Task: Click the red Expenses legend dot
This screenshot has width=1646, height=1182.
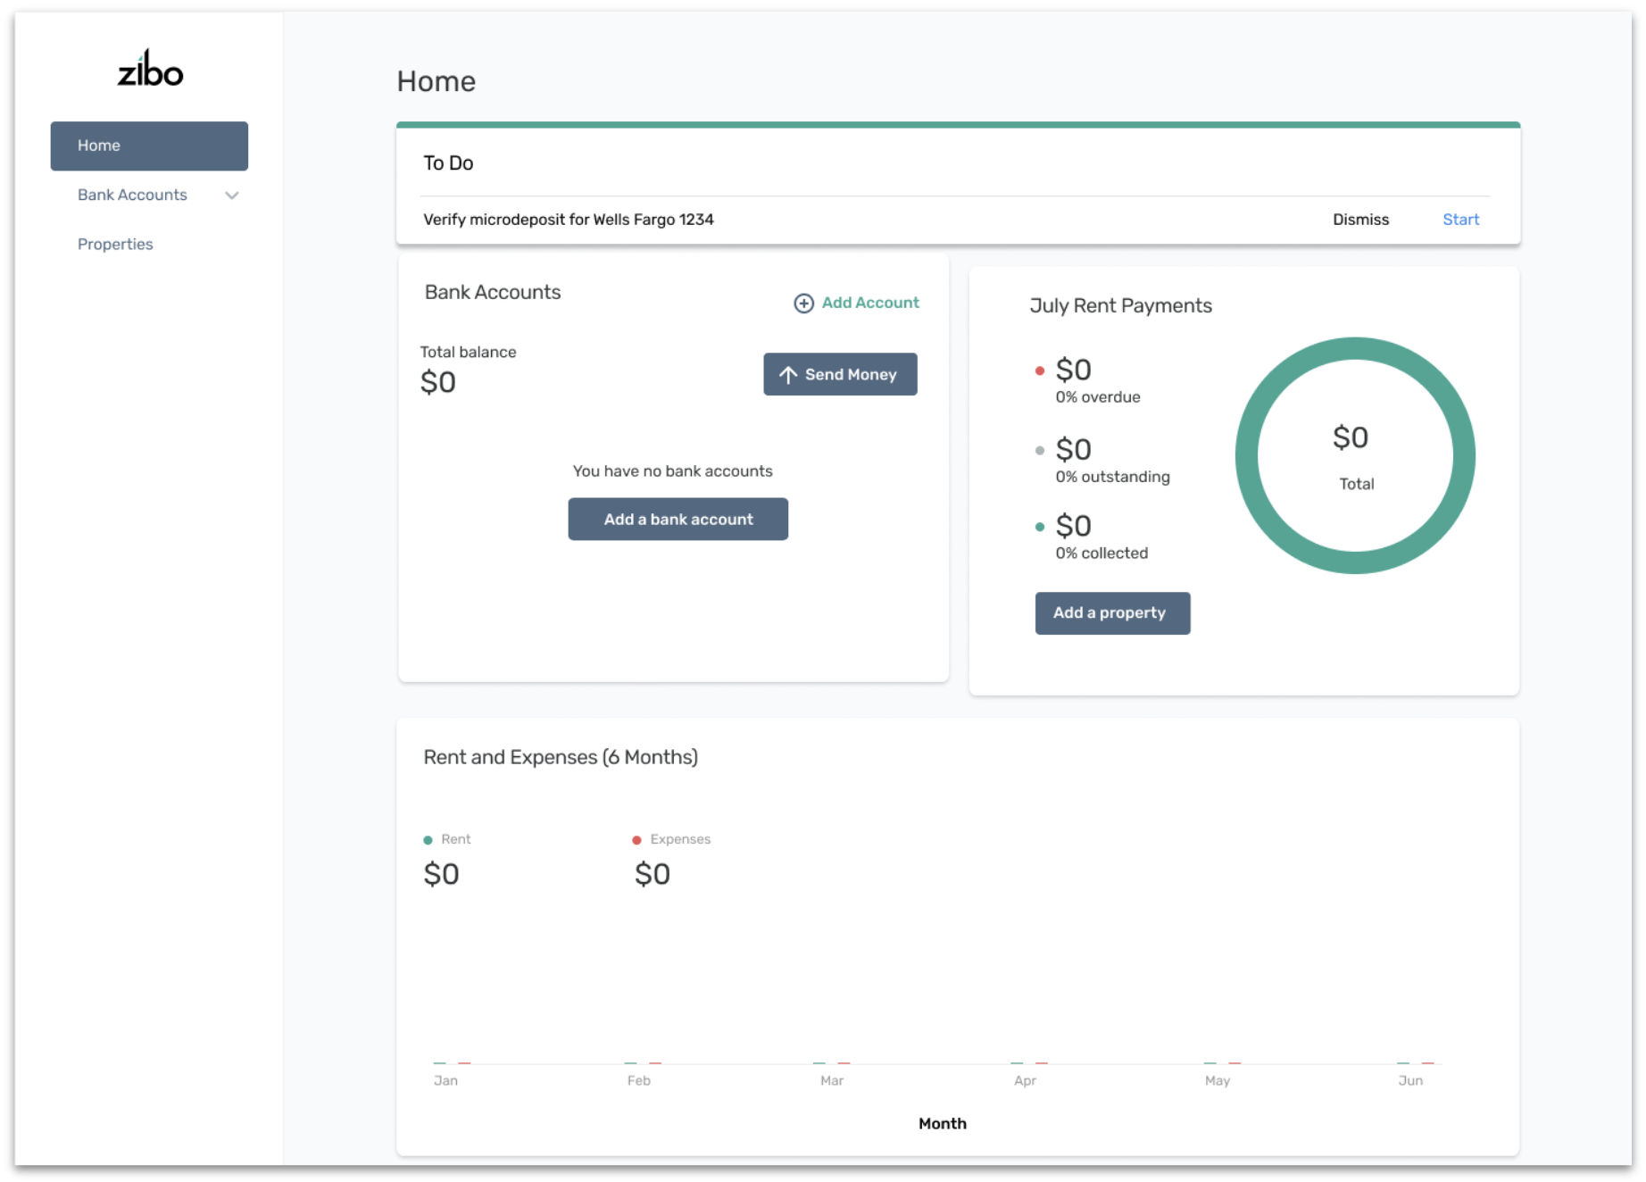Action: point(637,839)
